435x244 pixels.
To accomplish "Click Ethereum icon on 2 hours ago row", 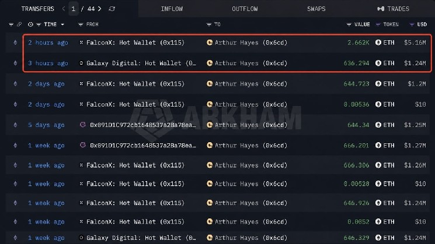I will 15,43.
